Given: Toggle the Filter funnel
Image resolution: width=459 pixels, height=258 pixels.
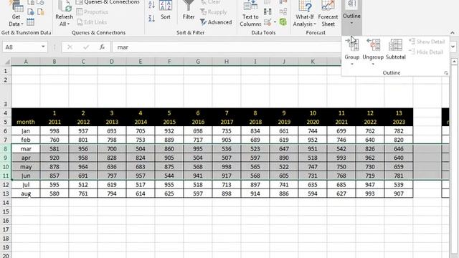Looking at the screenshot, I should tap(189, 10).
